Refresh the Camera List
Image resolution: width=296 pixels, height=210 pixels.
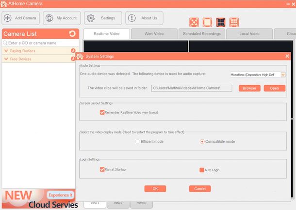(72, 34)
